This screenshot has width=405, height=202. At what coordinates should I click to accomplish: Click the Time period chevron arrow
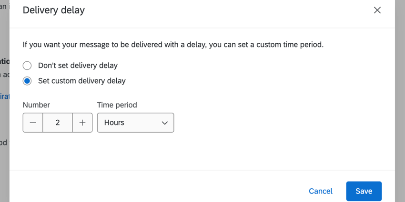pyautogui.click(x=165, y=123)
